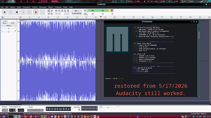Open Effects for the Audio 1 track
This screenshot has height=118, width=211.
coord(9,26)
